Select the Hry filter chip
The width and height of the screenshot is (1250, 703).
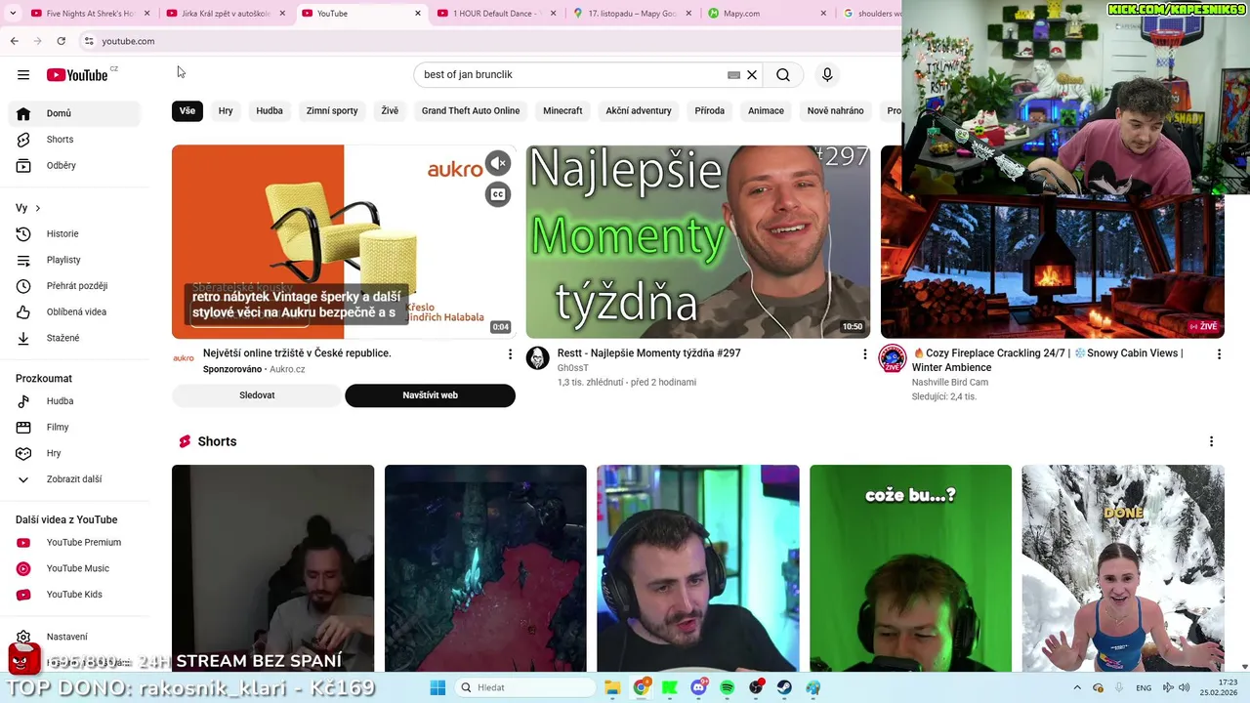click(x=226, y=111)
